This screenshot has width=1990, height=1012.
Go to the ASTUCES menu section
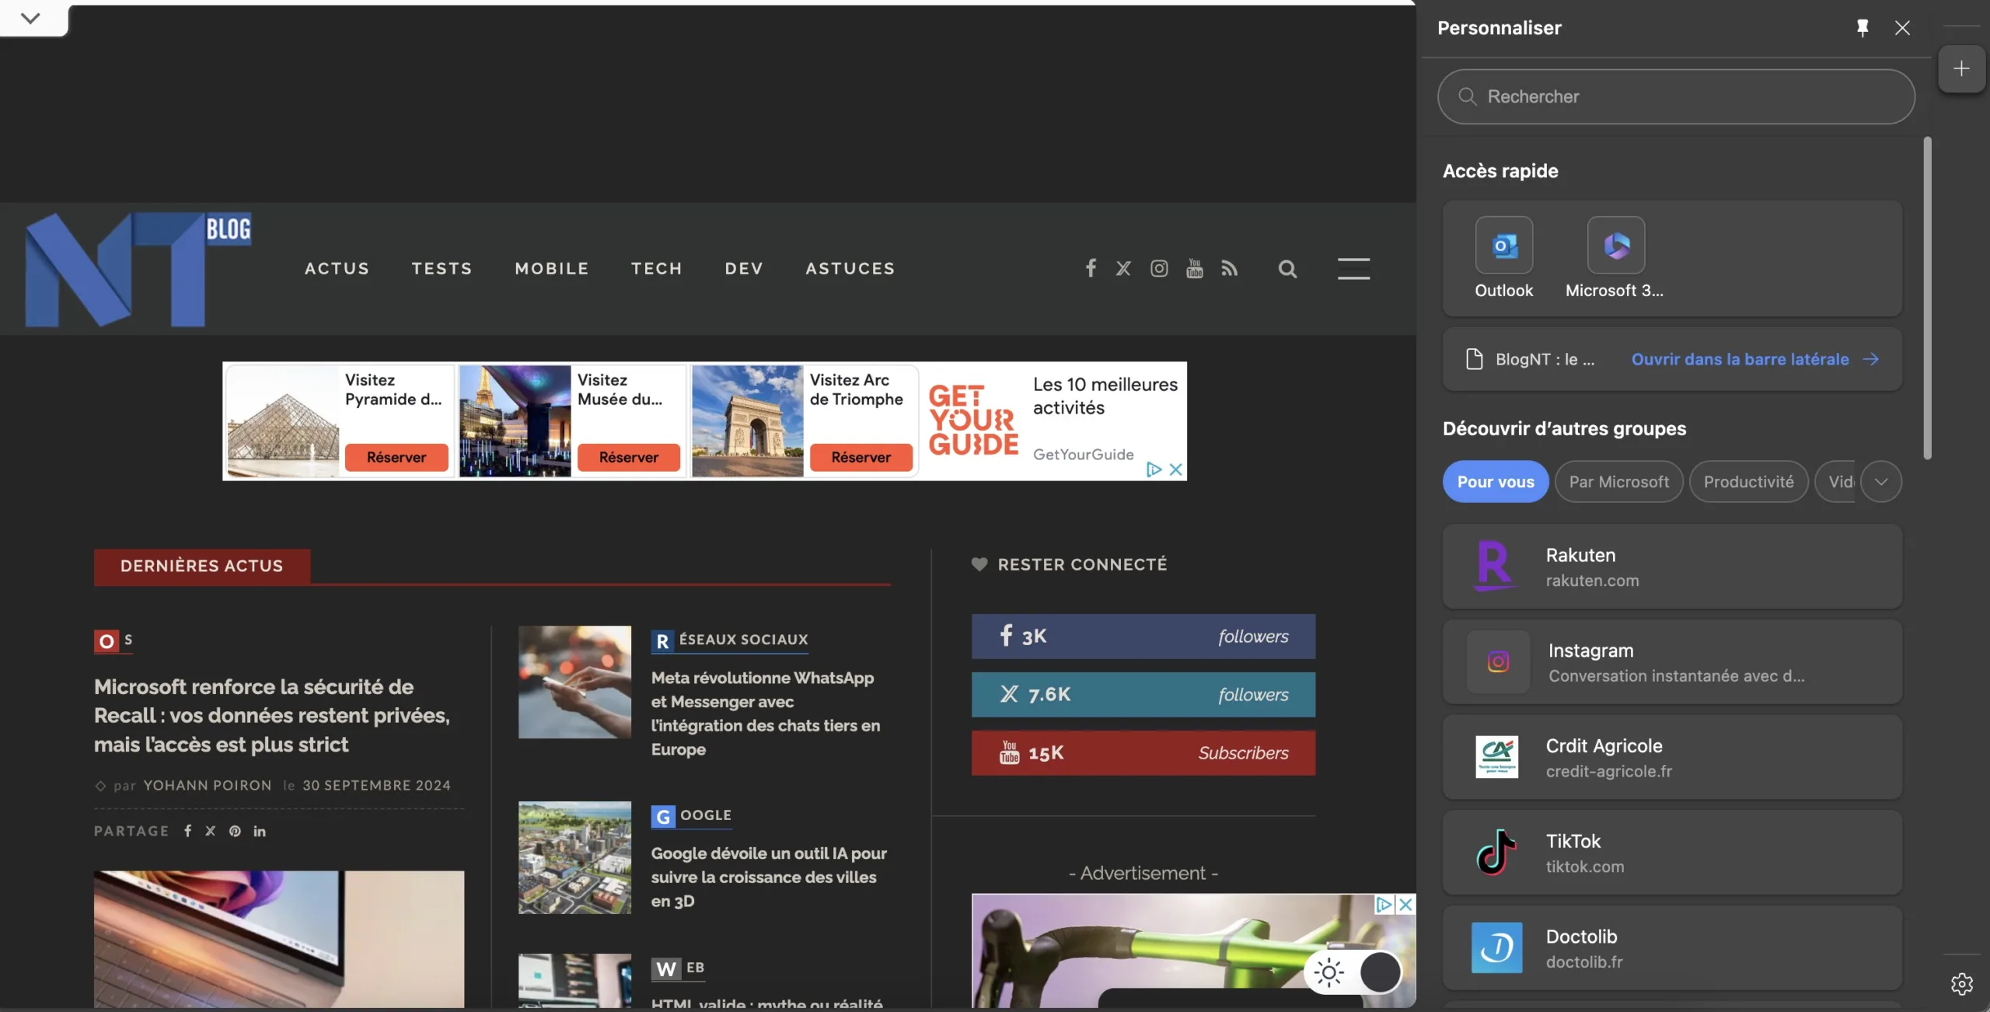pyautogui.click(x=850, y=269)
